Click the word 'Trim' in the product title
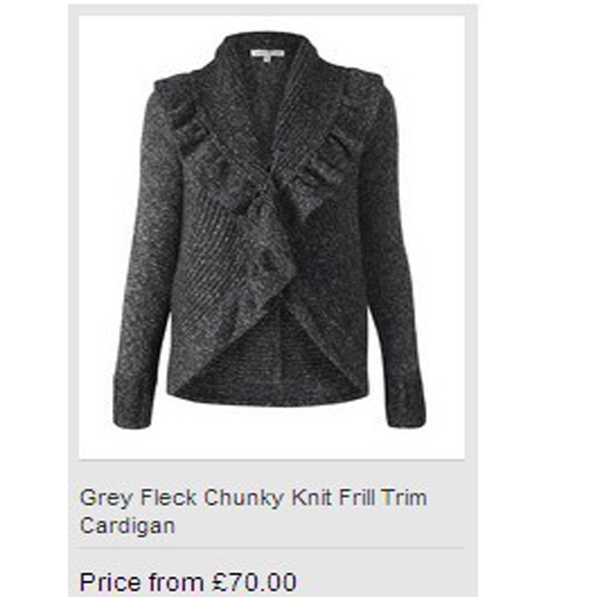The image size is (597, 597). [x=404, y=497]
